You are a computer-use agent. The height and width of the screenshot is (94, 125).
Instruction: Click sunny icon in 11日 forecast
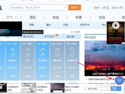[13, 49]
